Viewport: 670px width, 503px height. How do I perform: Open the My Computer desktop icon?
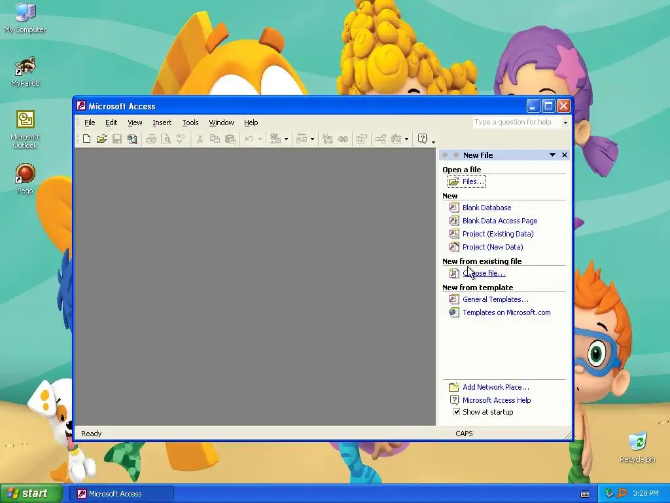click(x=25, y=17)
